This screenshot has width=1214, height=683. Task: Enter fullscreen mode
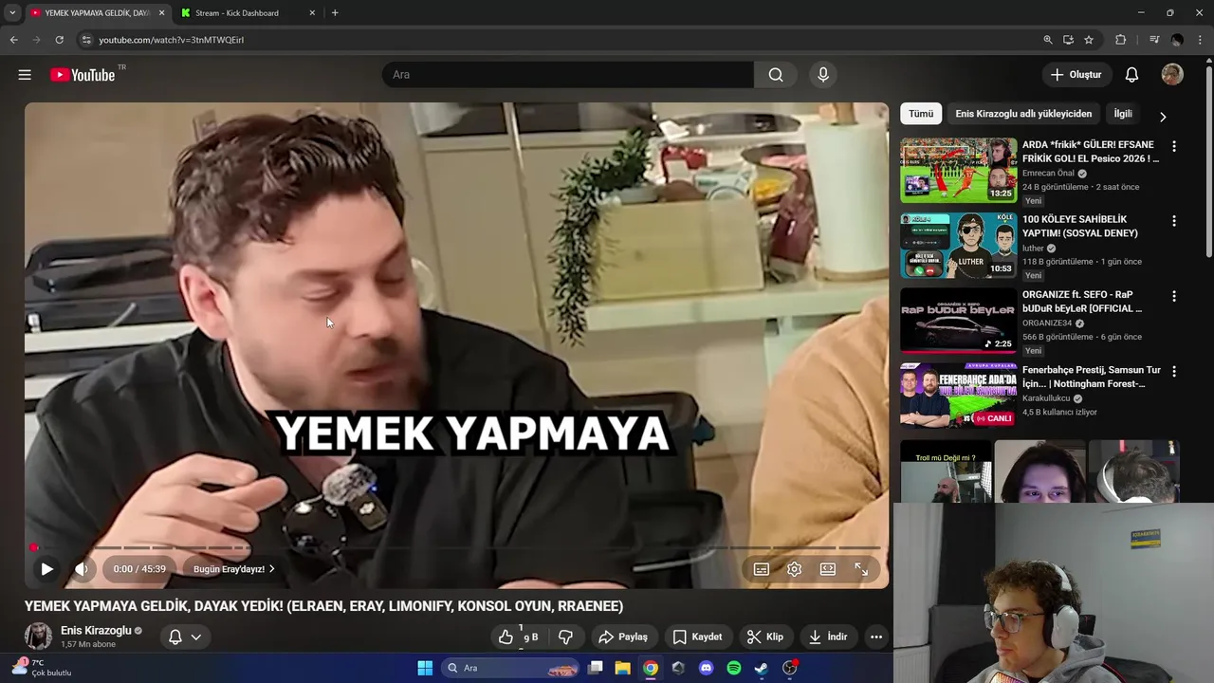click(x=861, y=569)
